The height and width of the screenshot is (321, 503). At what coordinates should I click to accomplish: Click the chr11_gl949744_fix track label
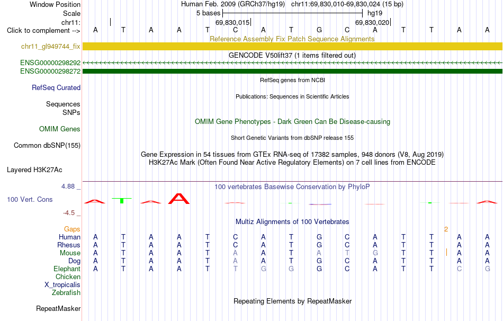[51, 46]
